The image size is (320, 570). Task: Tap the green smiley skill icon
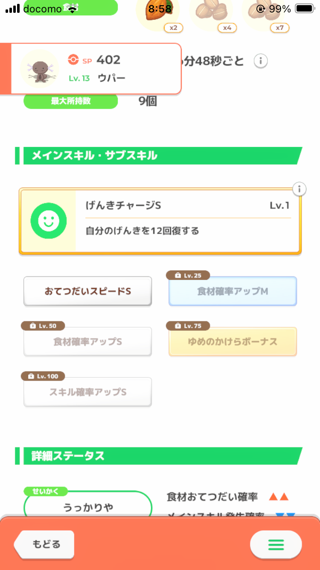pyautogui.click(x=49, y=221)
